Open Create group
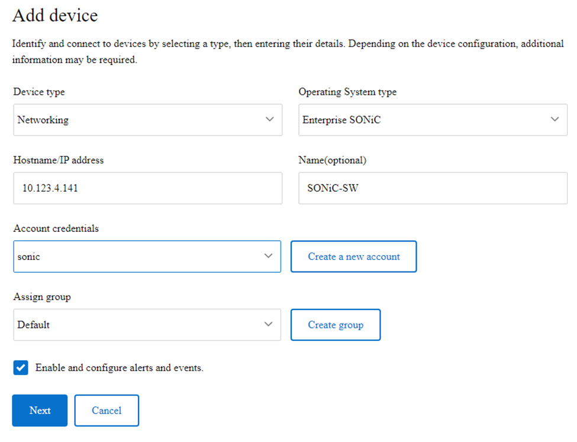 pos(335,324)
